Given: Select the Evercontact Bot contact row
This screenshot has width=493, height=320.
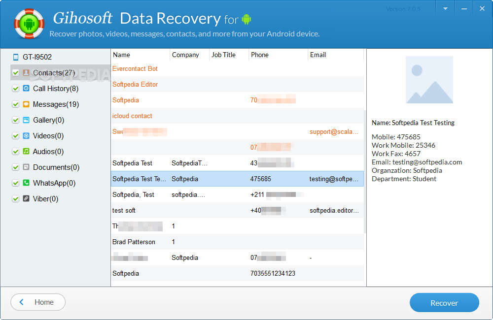Looking at the screenshot, I should click(x=238, y=69).
